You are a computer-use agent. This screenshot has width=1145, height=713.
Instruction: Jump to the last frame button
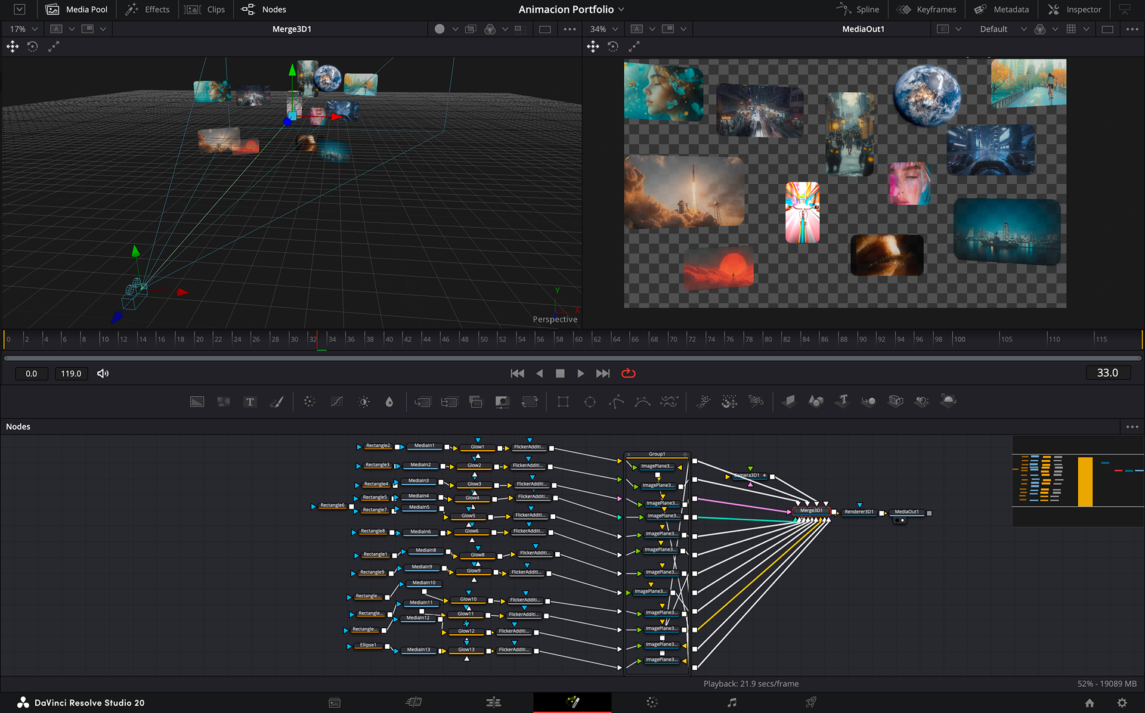coord(603,373)
